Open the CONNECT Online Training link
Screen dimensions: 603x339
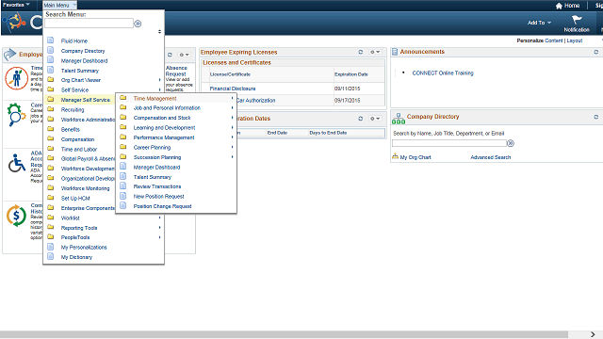[x=443, y=73]
